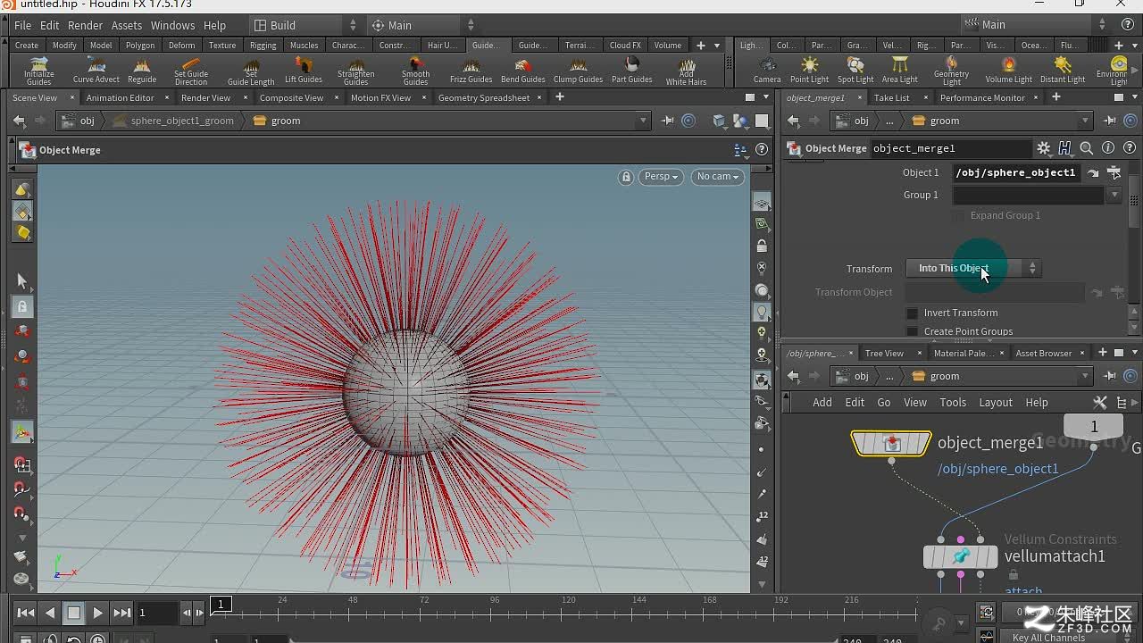Select the Set Guide Length tool
The width and height of the screenshot is (1143, 643).
click(x=251, y=71)
